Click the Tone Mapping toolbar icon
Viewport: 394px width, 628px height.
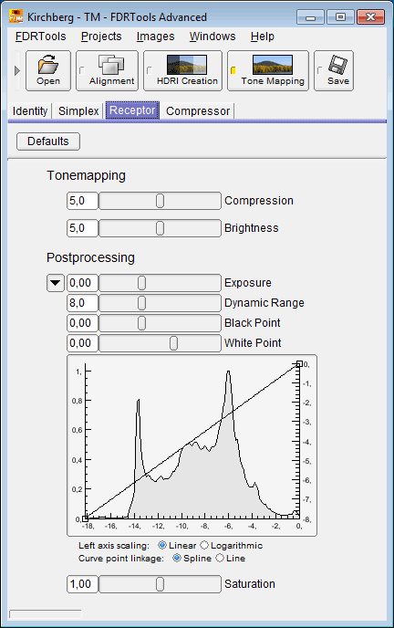click(273, 65)
